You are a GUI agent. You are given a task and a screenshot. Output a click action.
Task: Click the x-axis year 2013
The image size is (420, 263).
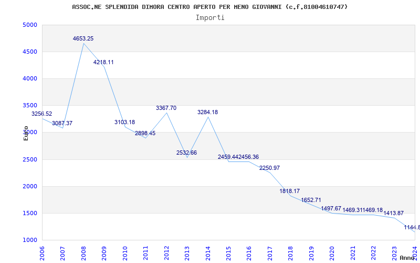click(187, 254)
